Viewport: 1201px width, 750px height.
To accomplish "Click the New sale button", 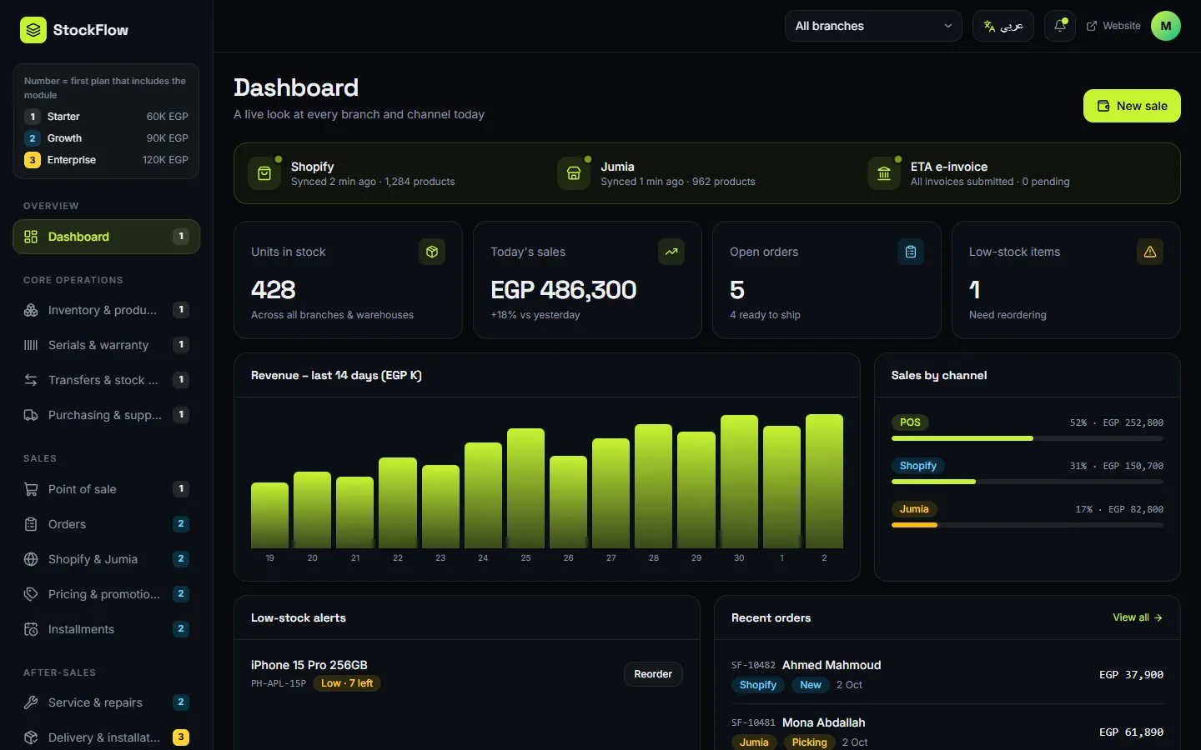I will (1132, 106).
